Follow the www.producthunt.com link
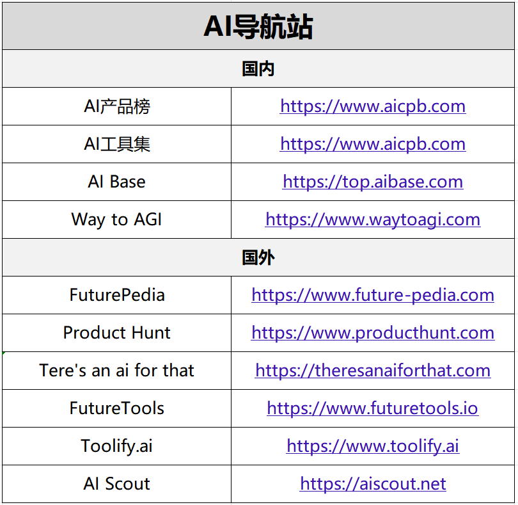 372,333
